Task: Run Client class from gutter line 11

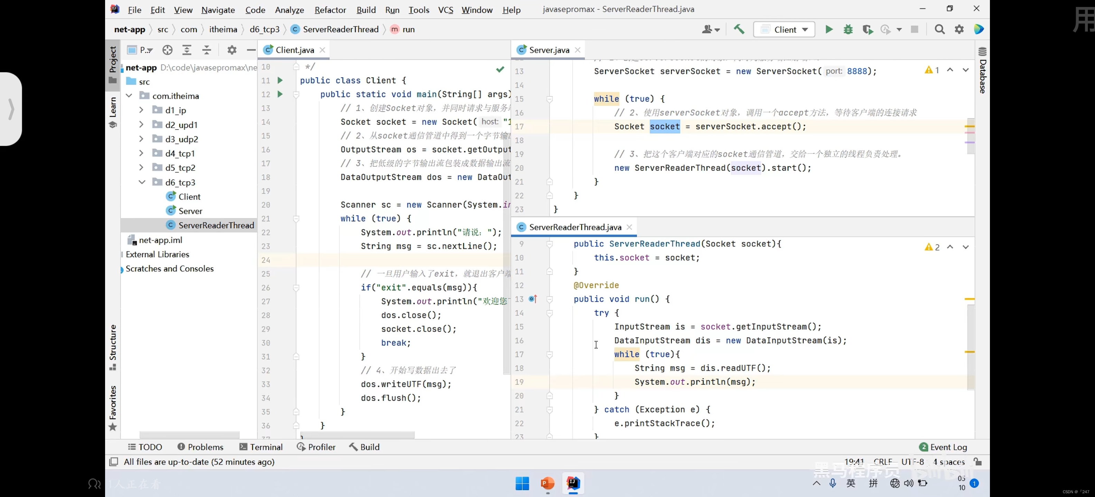Action: (280, 80)
